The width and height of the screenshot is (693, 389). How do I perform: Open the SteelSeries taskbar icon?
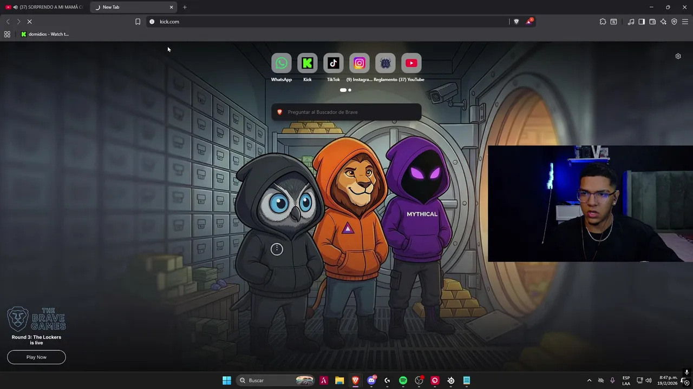(x=451, y=380)
